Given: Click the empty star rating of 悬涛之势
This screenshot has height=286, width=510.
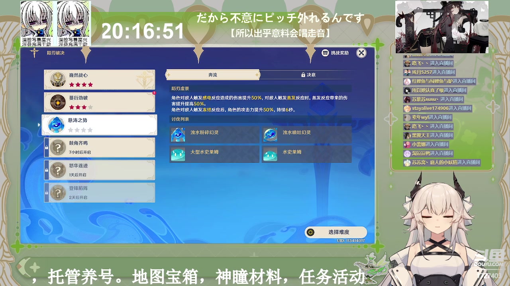Looking at the screenshot, I should pyautogui.click(x=81, y=130).
